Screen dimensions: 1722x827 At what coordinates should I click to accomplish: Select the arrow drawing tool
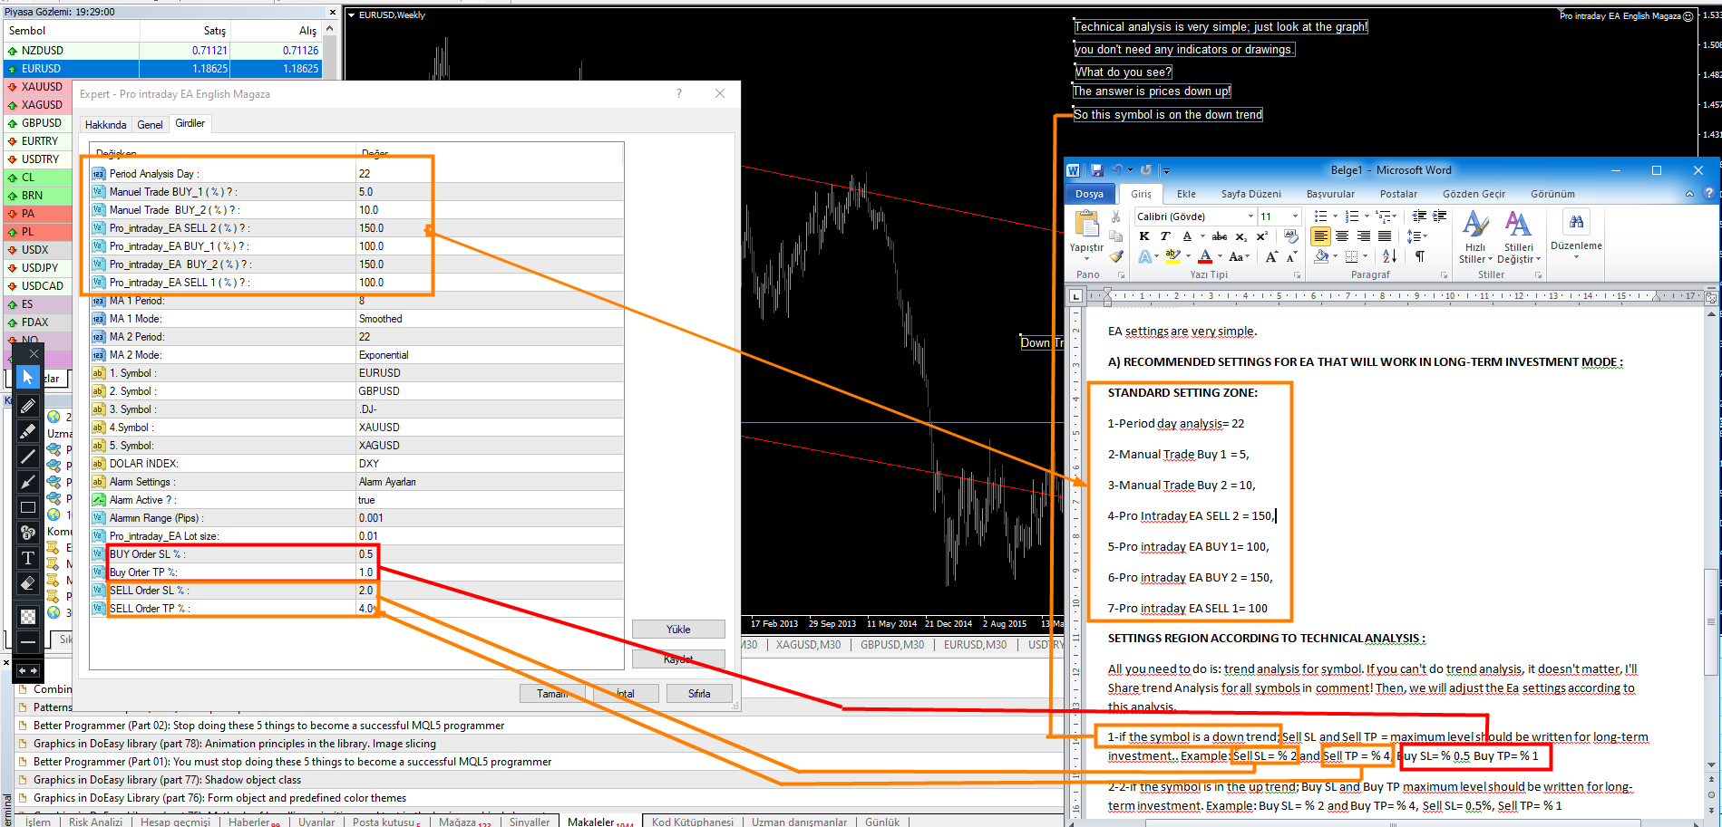pos(28,482)
